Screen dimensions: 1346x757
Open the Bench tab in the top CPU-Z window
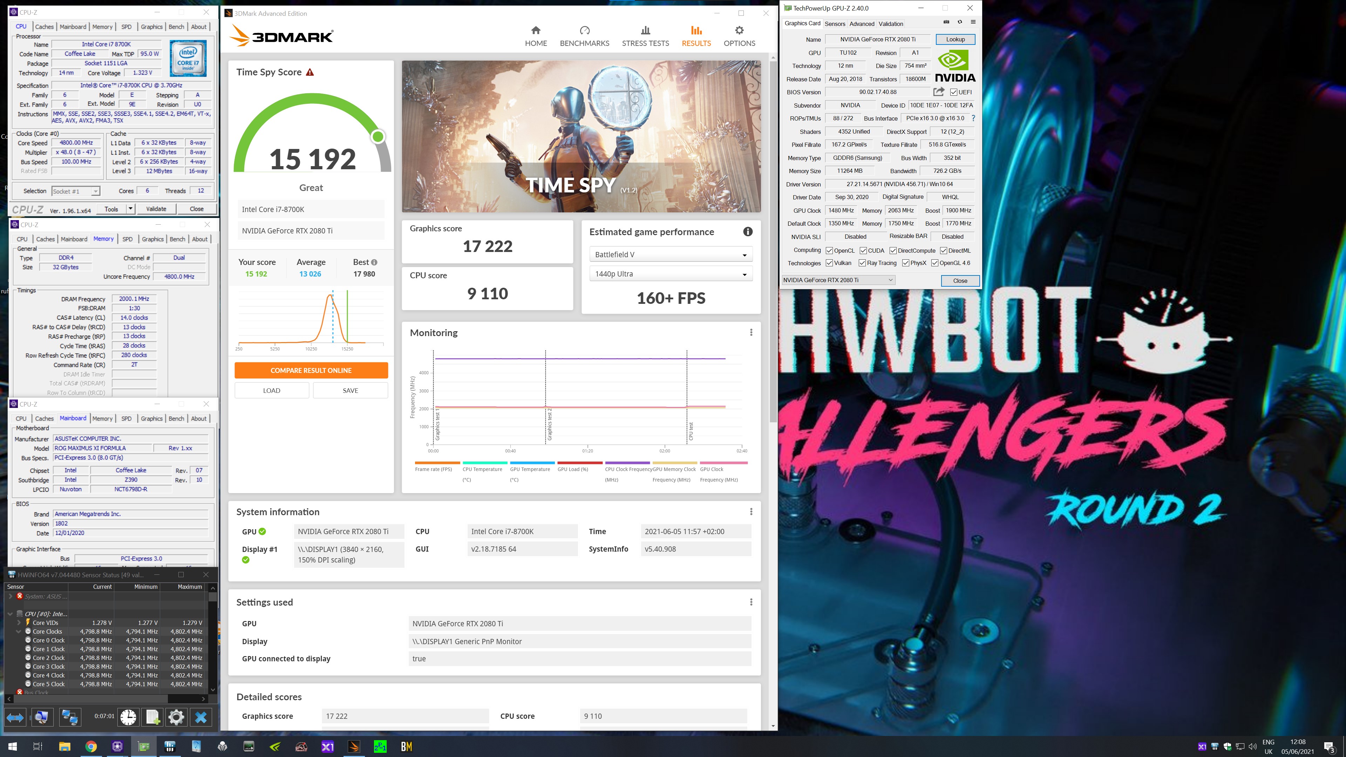pyautogui.click(x=176, y=27)
